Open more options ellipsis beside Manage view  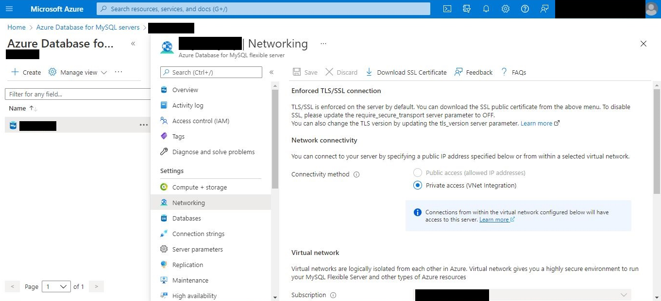click(x=119, y=72)
